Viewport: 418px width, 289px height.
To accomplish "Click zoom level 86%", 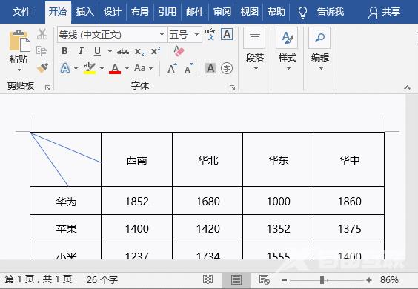I will pos(389,279).
